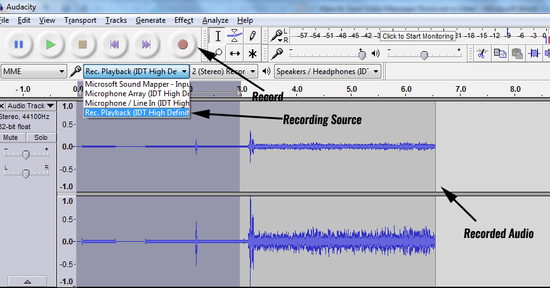Open the Help menu
The width and height of the screenshot is (550, 288).
tap(245, 20)
